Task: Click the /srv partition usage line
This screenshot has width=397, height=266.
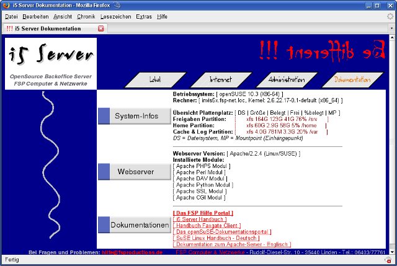Action: (x=282, y=119)
